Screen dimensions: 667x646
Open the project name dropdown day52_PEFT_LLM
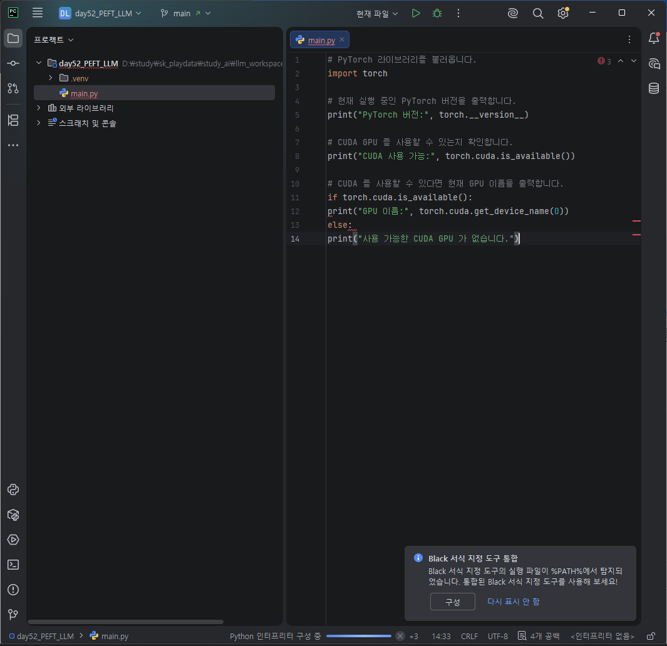coord(100,13)
